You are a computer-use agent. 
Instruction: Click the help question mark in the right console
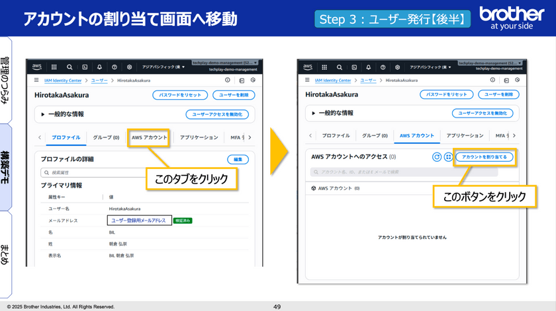(x=383, y=67)
